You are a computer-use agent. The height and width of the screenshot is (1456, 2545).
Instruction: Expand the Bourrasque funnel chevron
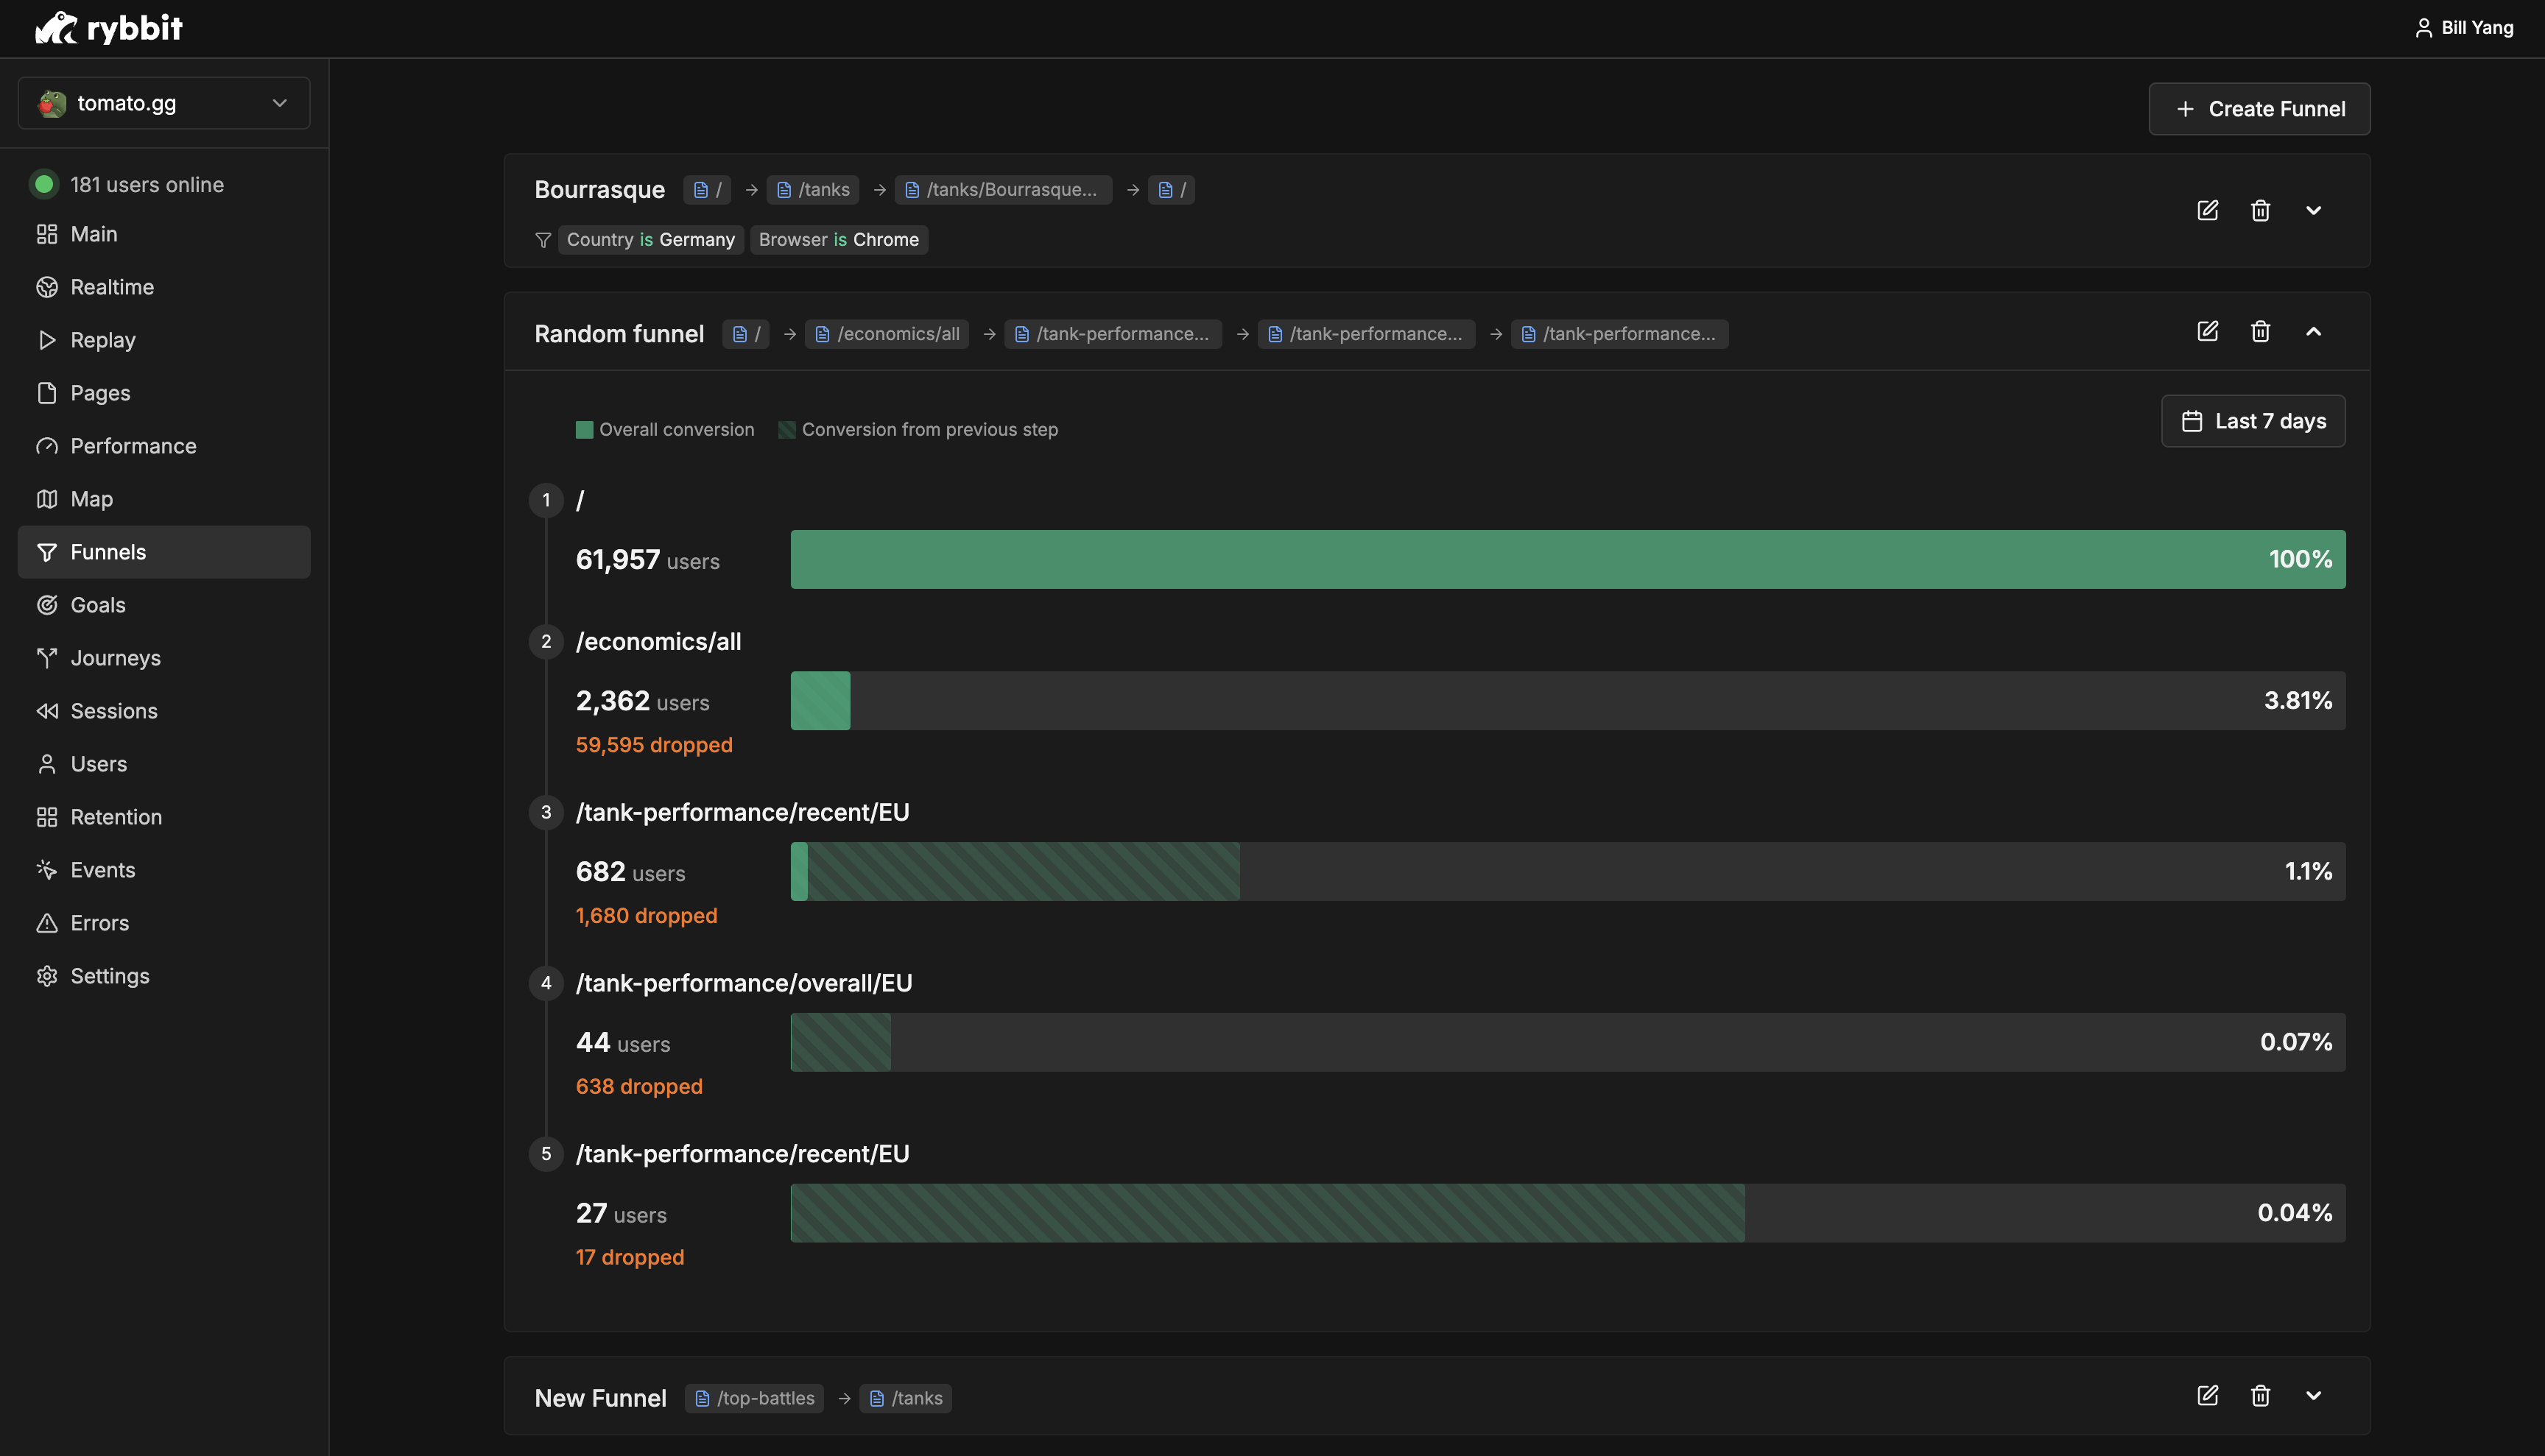[x=2313, y=210]
